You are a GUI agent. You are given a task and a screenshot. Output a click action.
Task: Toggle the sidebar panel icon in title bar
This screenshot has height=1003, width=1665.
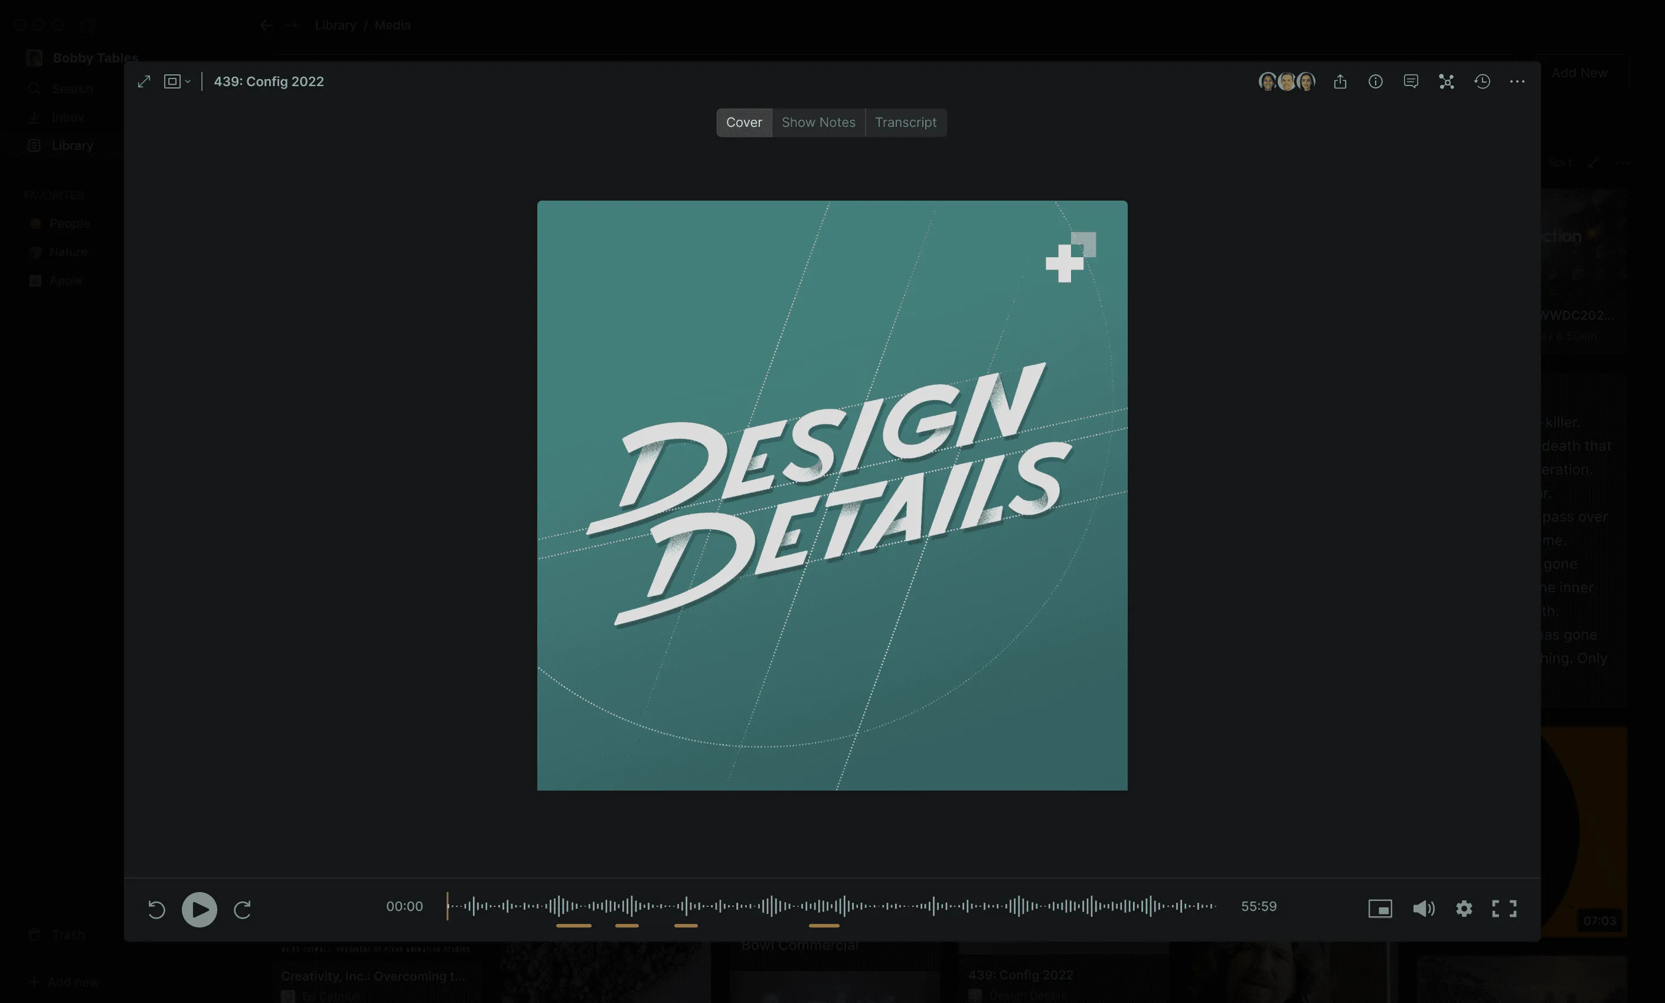87,25
